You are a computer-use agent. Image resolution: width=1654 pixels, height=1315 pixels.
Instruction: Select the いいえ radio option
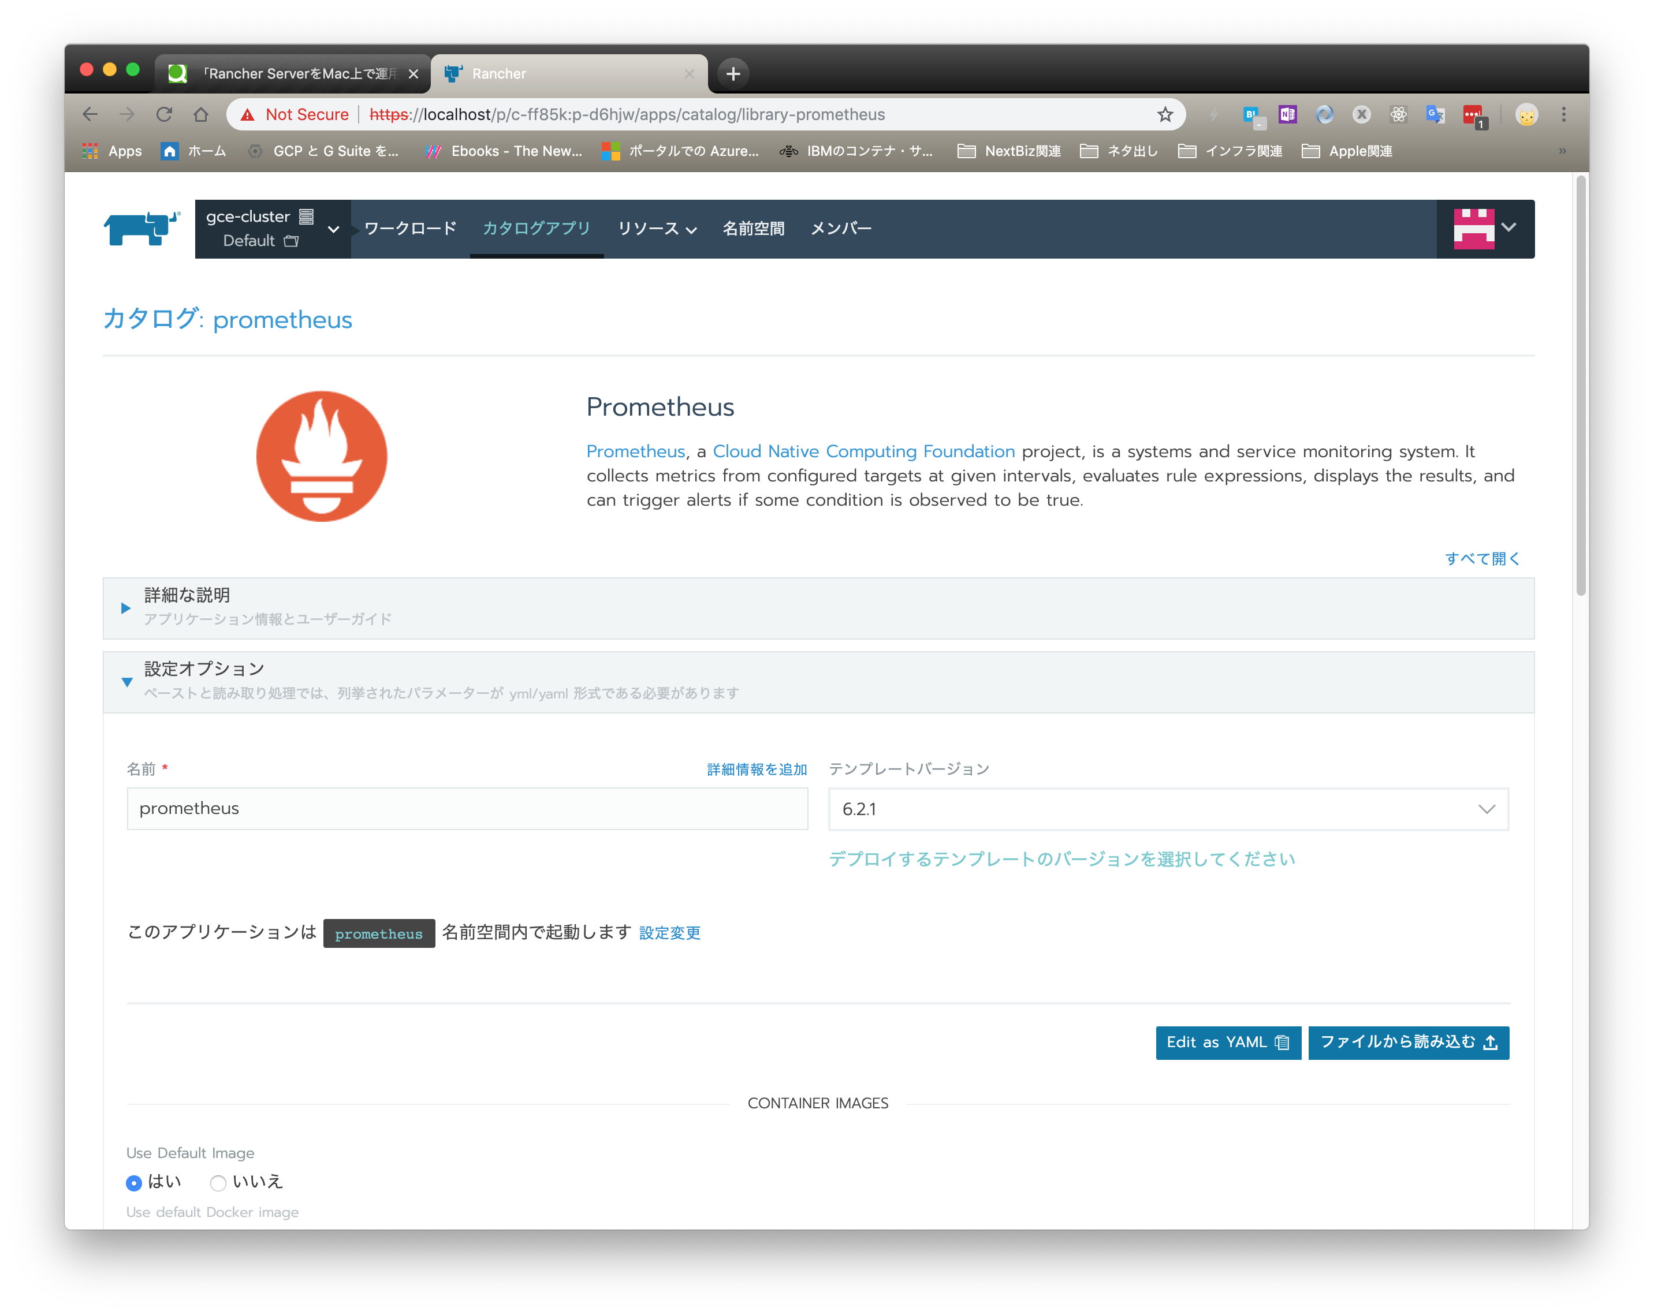coord(219,1183)
